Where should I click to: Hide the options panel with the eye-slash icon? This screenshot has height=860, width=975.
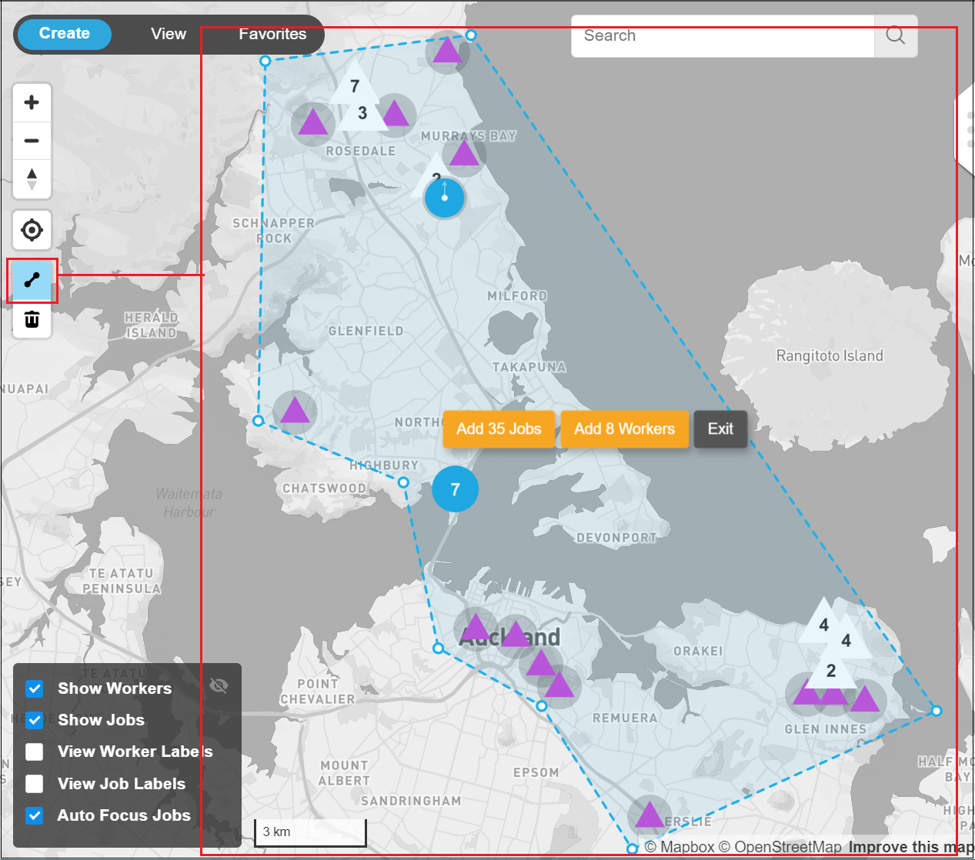coord(219,685)
